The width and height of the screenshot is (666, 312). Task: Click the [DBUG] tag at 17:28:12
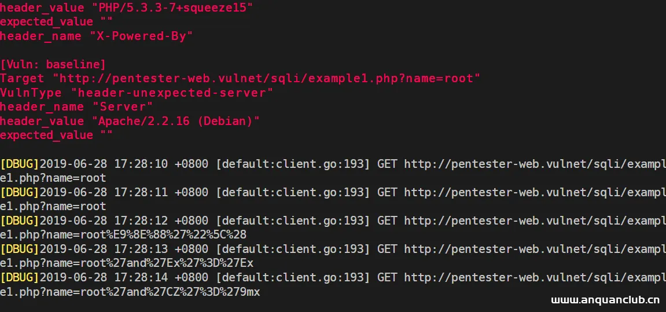(x=19, y=221)
